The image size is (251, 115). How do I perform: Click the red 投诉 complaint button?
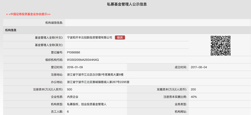click(x=120, y=38)
